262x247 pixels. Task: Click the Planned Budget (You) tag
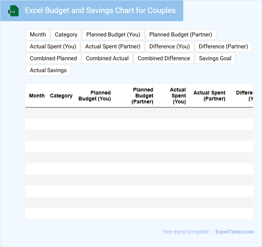pyautogui.click(x=113, y=35)
